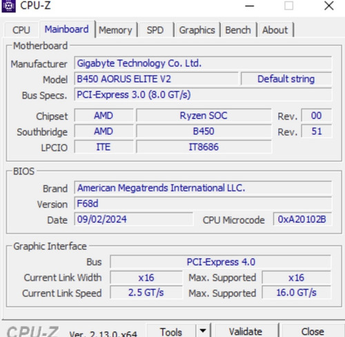Switch to the CPU tab
Image resolution: width=345 pixels, height=337 pixels.
pos(21,30)
